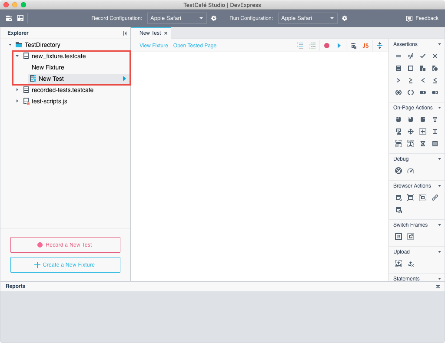
Task: Run New Test via tree play arrow
Action: pyautogui.click(x=124, y=79)
